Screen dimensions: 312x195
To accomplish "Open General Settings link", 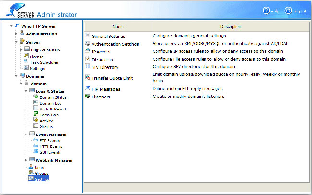I will pyautogui.click(x=108, y=37).
